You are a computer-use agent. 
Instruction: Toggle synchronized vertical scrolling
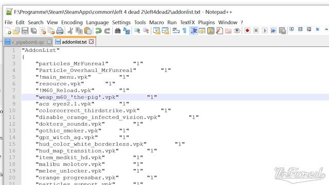[x=156, y=31]
